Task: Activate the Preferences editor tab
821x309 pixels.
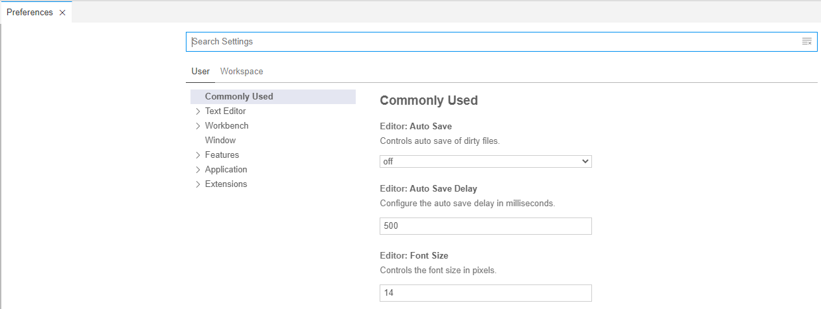Action: (30, 13)
